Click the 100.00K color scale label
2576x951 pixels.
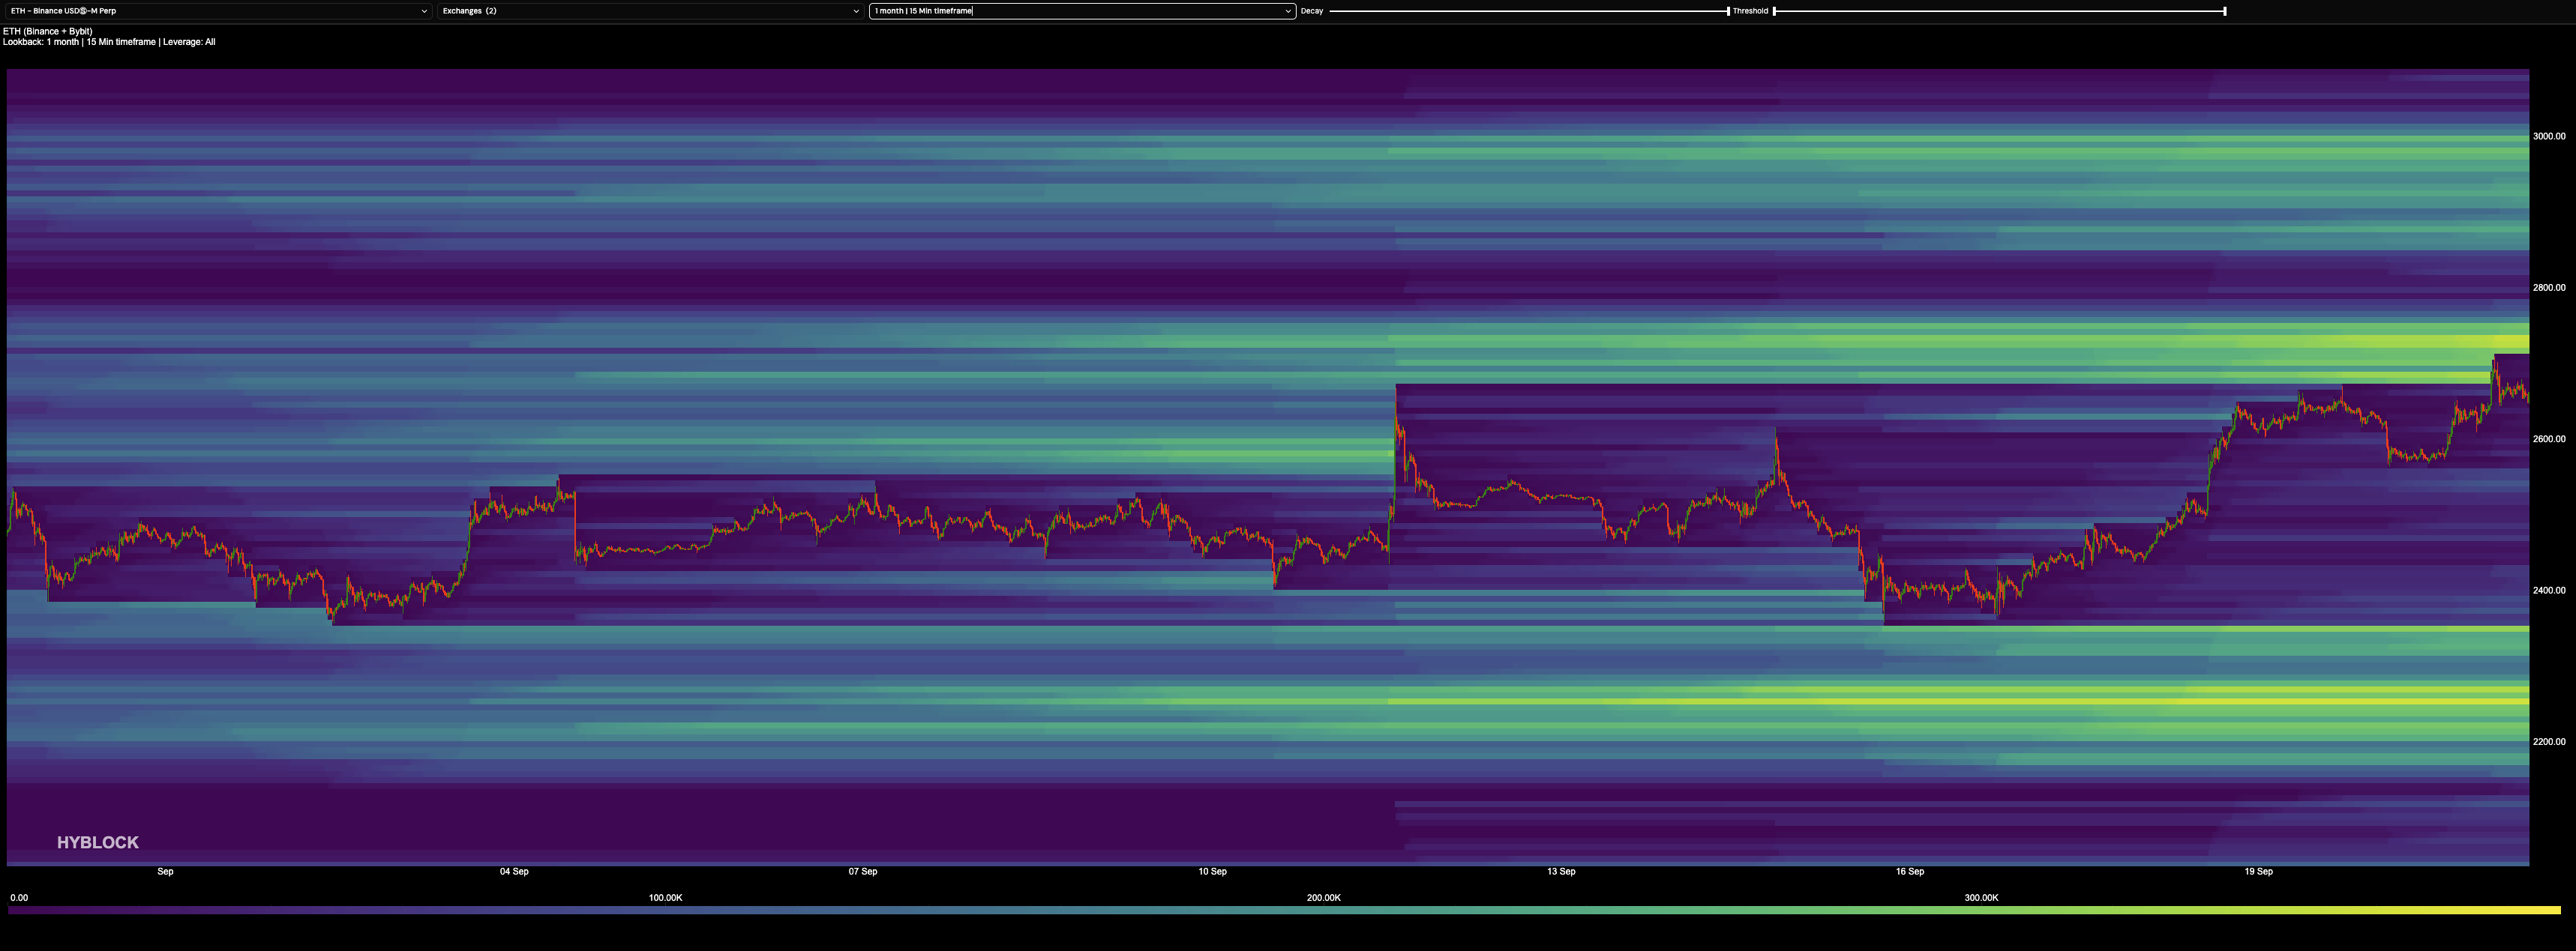click(x=666, y=898)
